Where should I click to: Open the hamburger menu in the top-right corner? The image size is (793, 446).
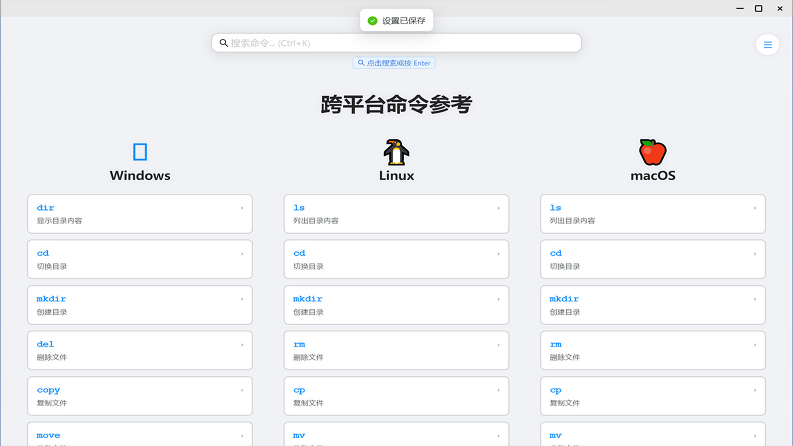(x=767, y=44)
